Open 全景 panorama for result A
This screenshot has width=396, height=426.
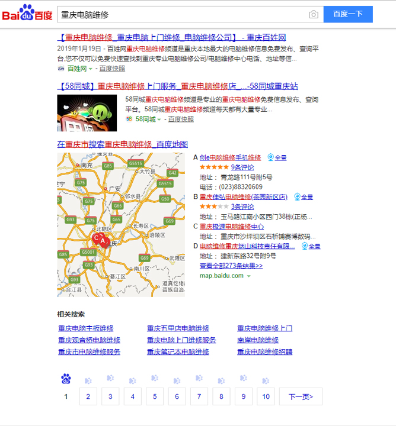tap(277, 157)
